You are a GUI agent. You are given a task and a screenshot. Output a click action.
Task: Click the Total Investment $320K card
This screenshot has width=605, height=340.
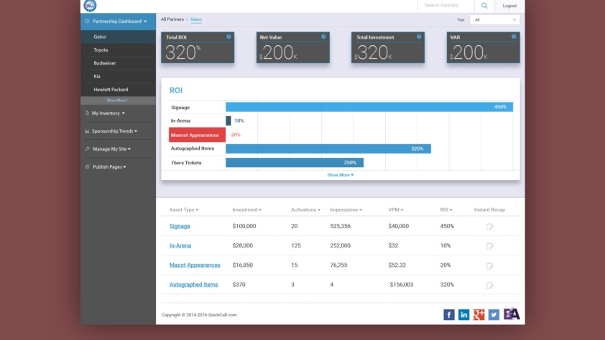pos(388,47)
